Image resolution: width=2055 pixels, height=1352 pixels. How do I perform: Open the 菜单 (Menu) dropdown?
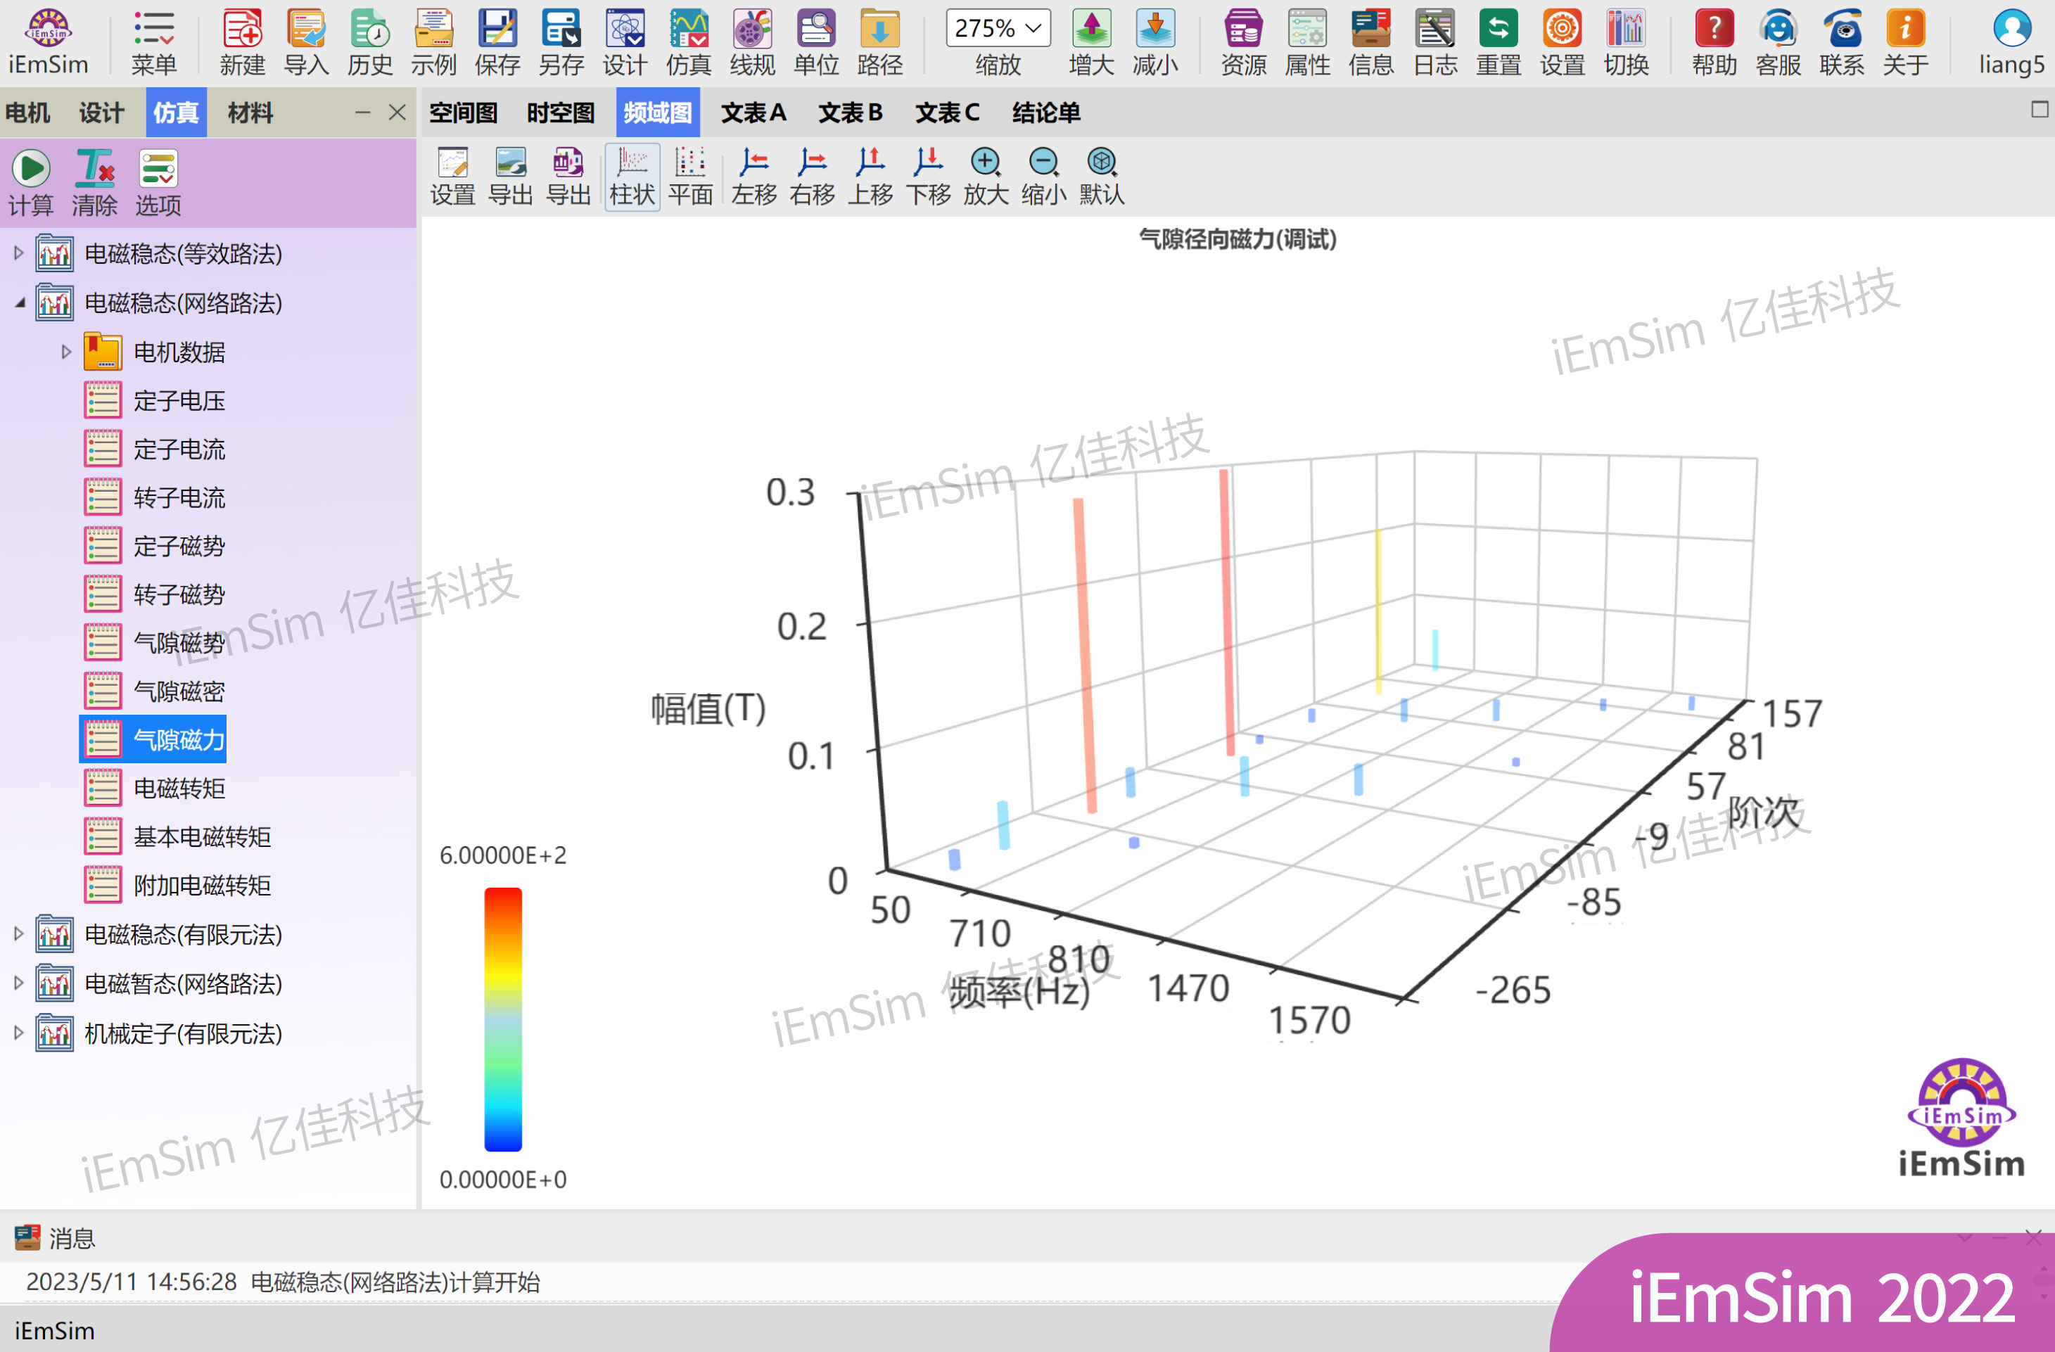tap(153, 42)
